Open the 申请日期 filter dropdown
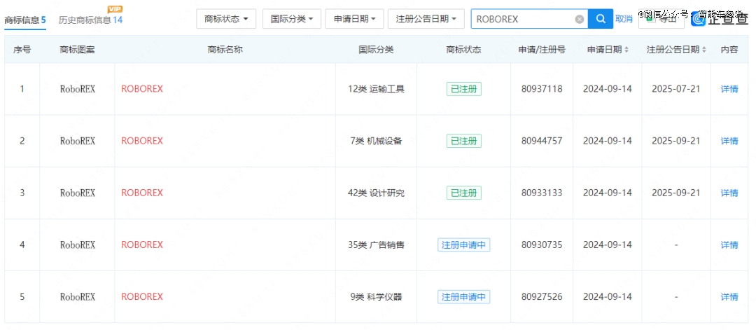The width and height of the screenshot is (756, 330). coord(354,19)
